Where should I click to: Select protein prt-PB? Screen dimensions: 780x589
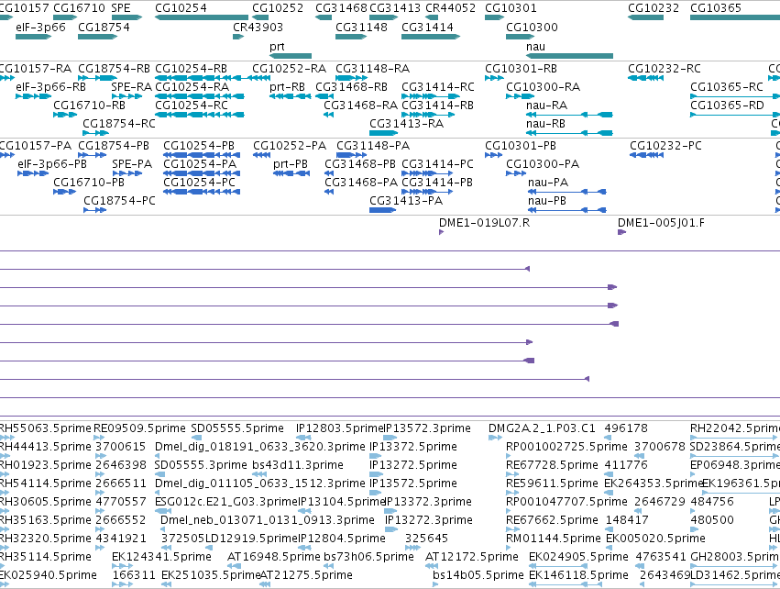pos(291,173)
